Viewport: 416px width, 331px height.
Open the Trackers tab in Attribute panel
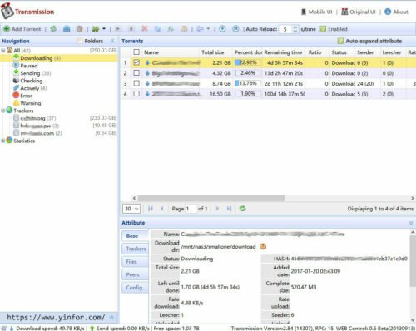(x=136, y=249)
